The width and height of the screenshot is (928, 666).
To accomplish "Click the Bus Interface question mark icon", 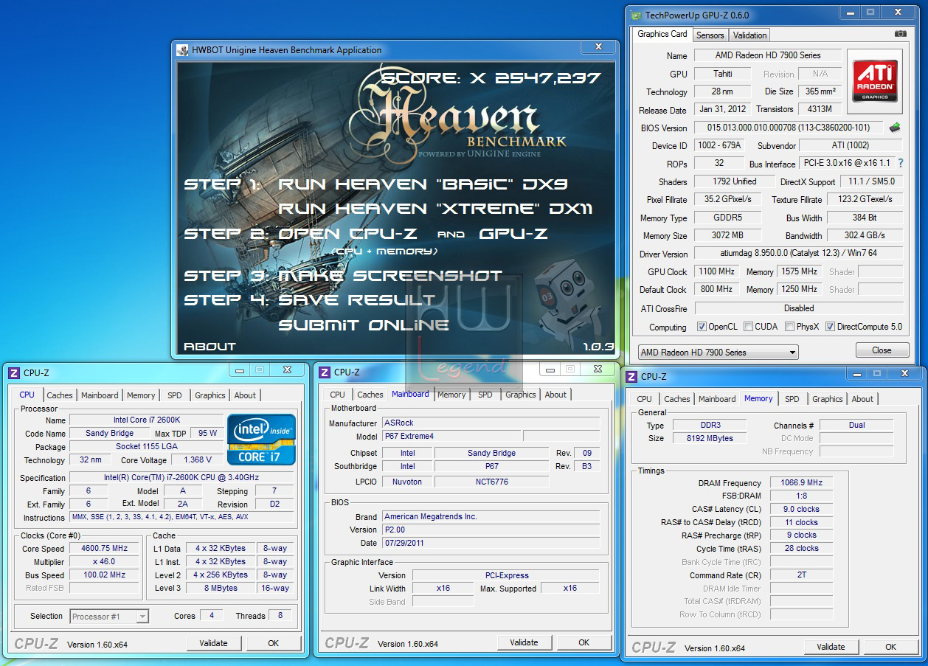I will [x=900, y=163].
